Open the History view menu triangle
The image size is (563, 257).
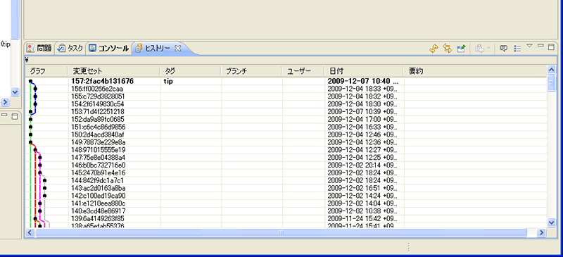(529, 46)
